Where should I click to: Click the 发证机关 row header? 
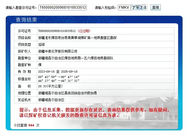point(24,100)
